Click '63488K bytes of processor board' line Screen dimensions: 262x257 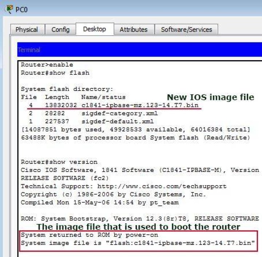coord(136,138)
